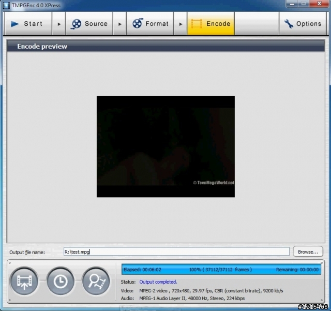
Task: Click the 'Remaining: 00:00:00' text
Action: (x=297, y=270)
